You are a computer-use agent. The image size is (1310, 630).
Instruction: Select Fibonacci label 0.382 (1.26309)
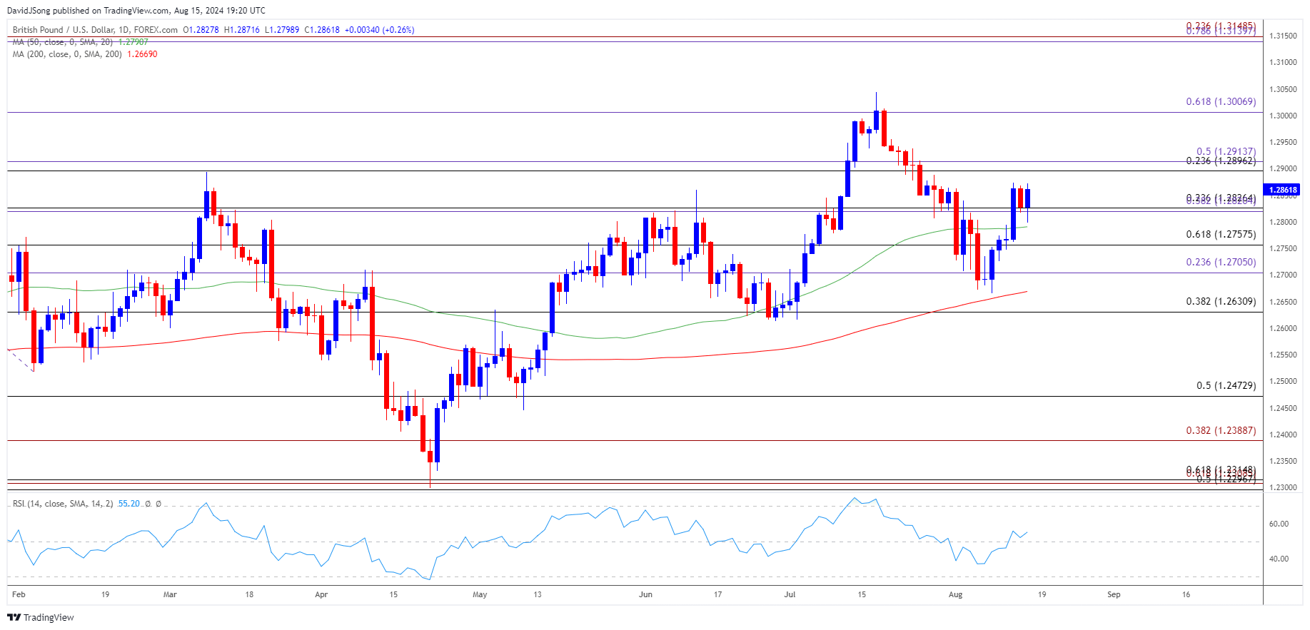[1221, 301]
